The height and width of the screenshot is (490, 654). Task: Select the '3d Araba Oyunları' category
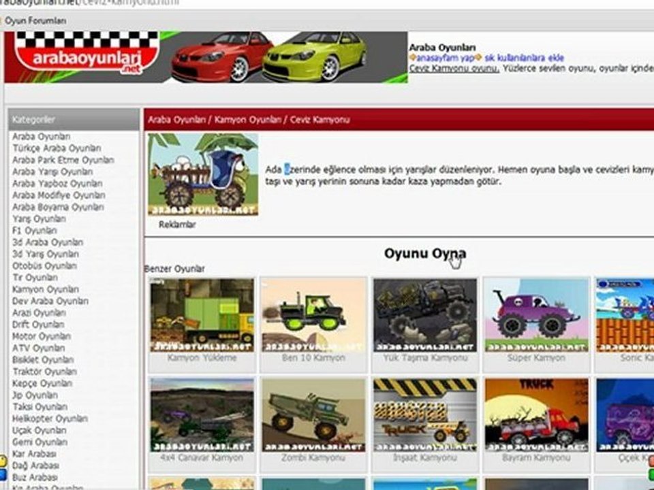point(48,242)
